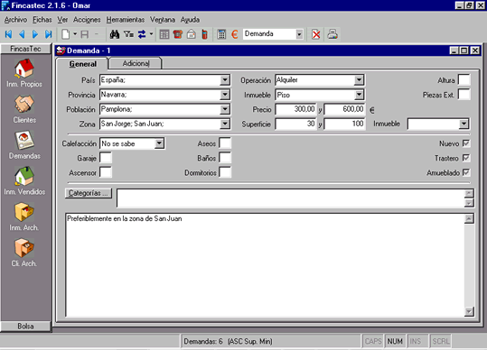Viewport: 487px width, 350px height.
Task: Open the swap arrows dropdown arrow
Action: [151, 34]
